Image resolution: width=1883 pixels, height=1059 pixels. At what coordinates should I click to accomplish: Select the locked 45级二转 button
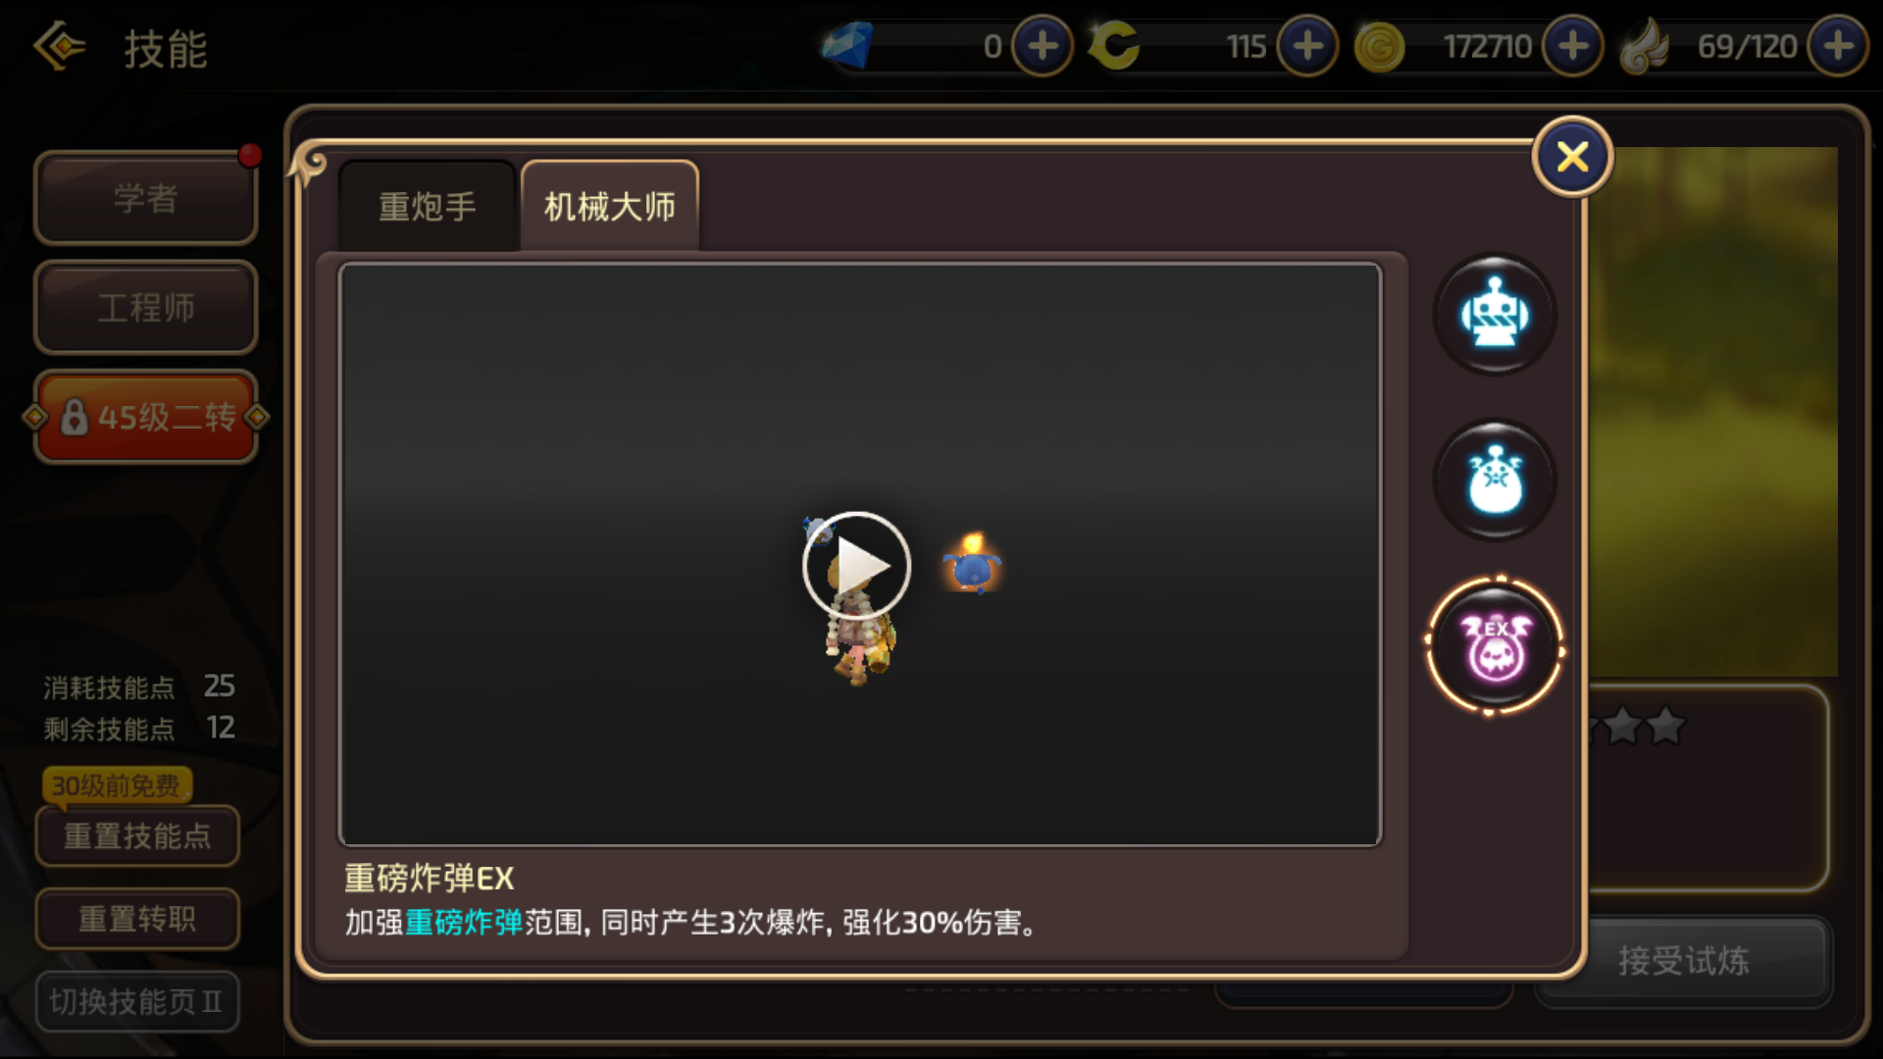(146, 418)
